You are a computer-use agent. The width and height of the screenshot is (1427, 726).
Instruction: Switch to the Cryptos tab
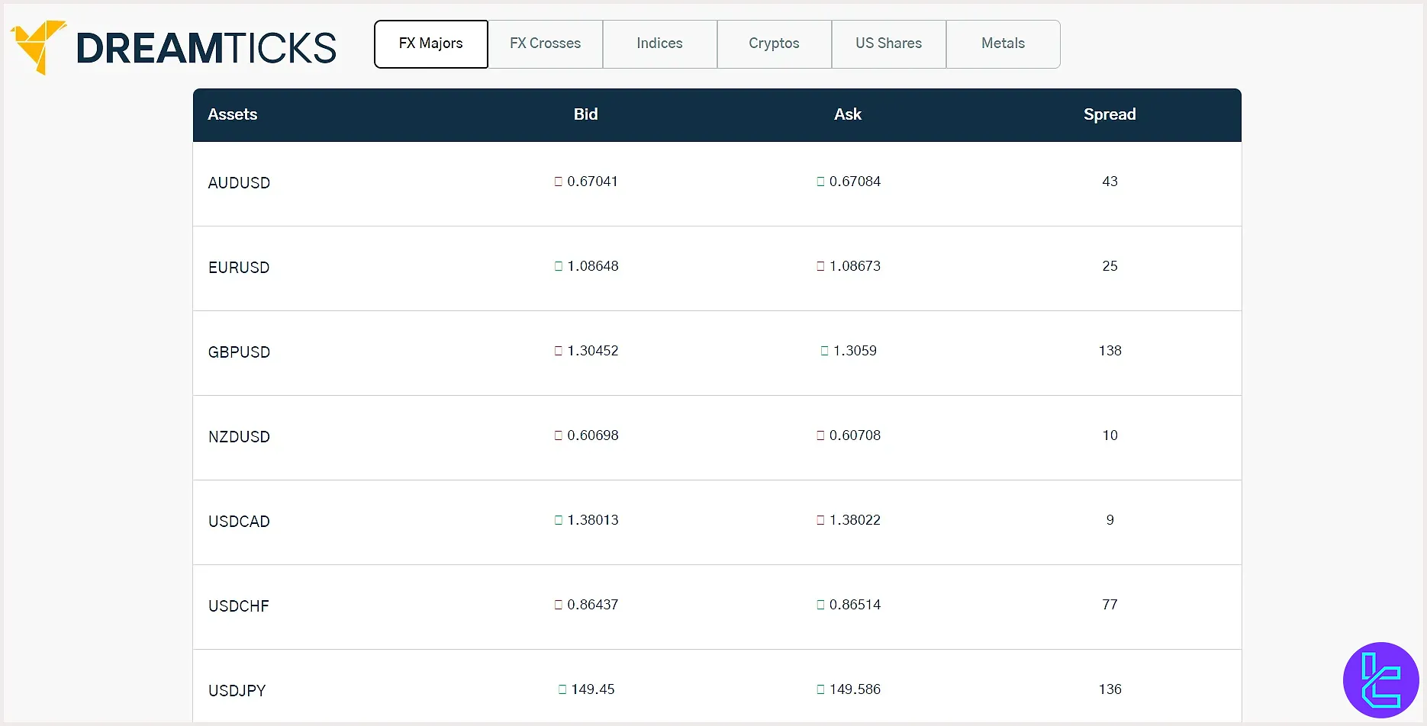[x=773, y=43]
